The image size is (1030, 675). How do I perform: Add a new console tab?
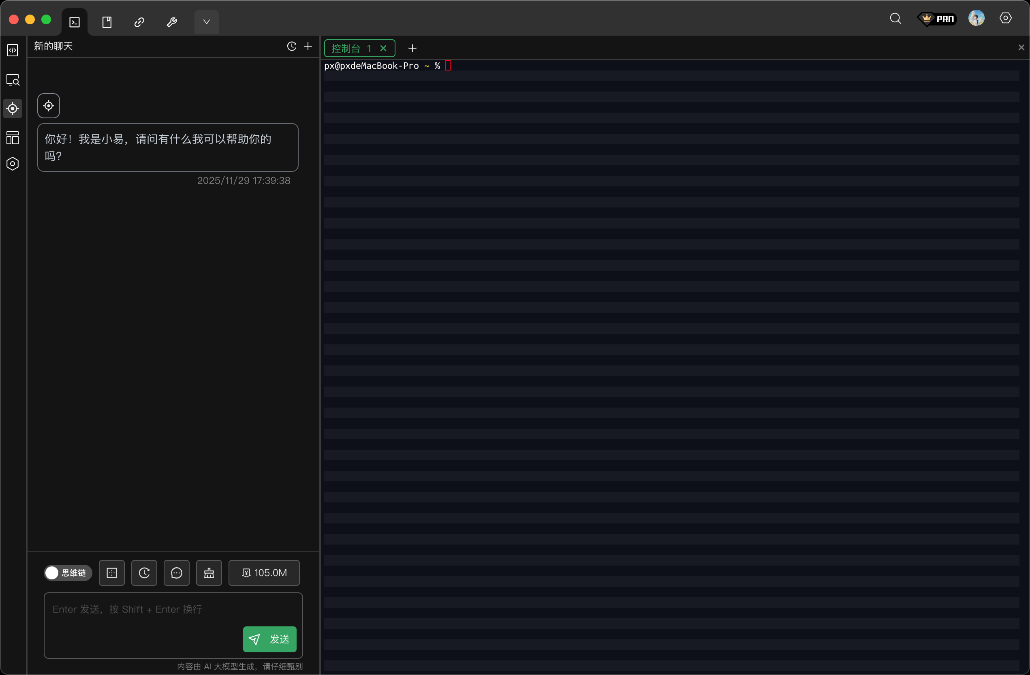point(412,49)
